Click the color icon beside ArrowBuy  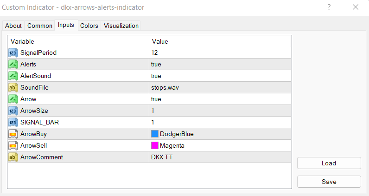point(13,134)
